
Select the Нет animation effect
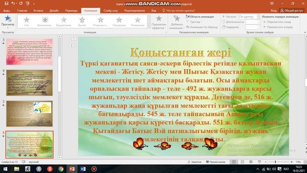(x=26, y=21)
